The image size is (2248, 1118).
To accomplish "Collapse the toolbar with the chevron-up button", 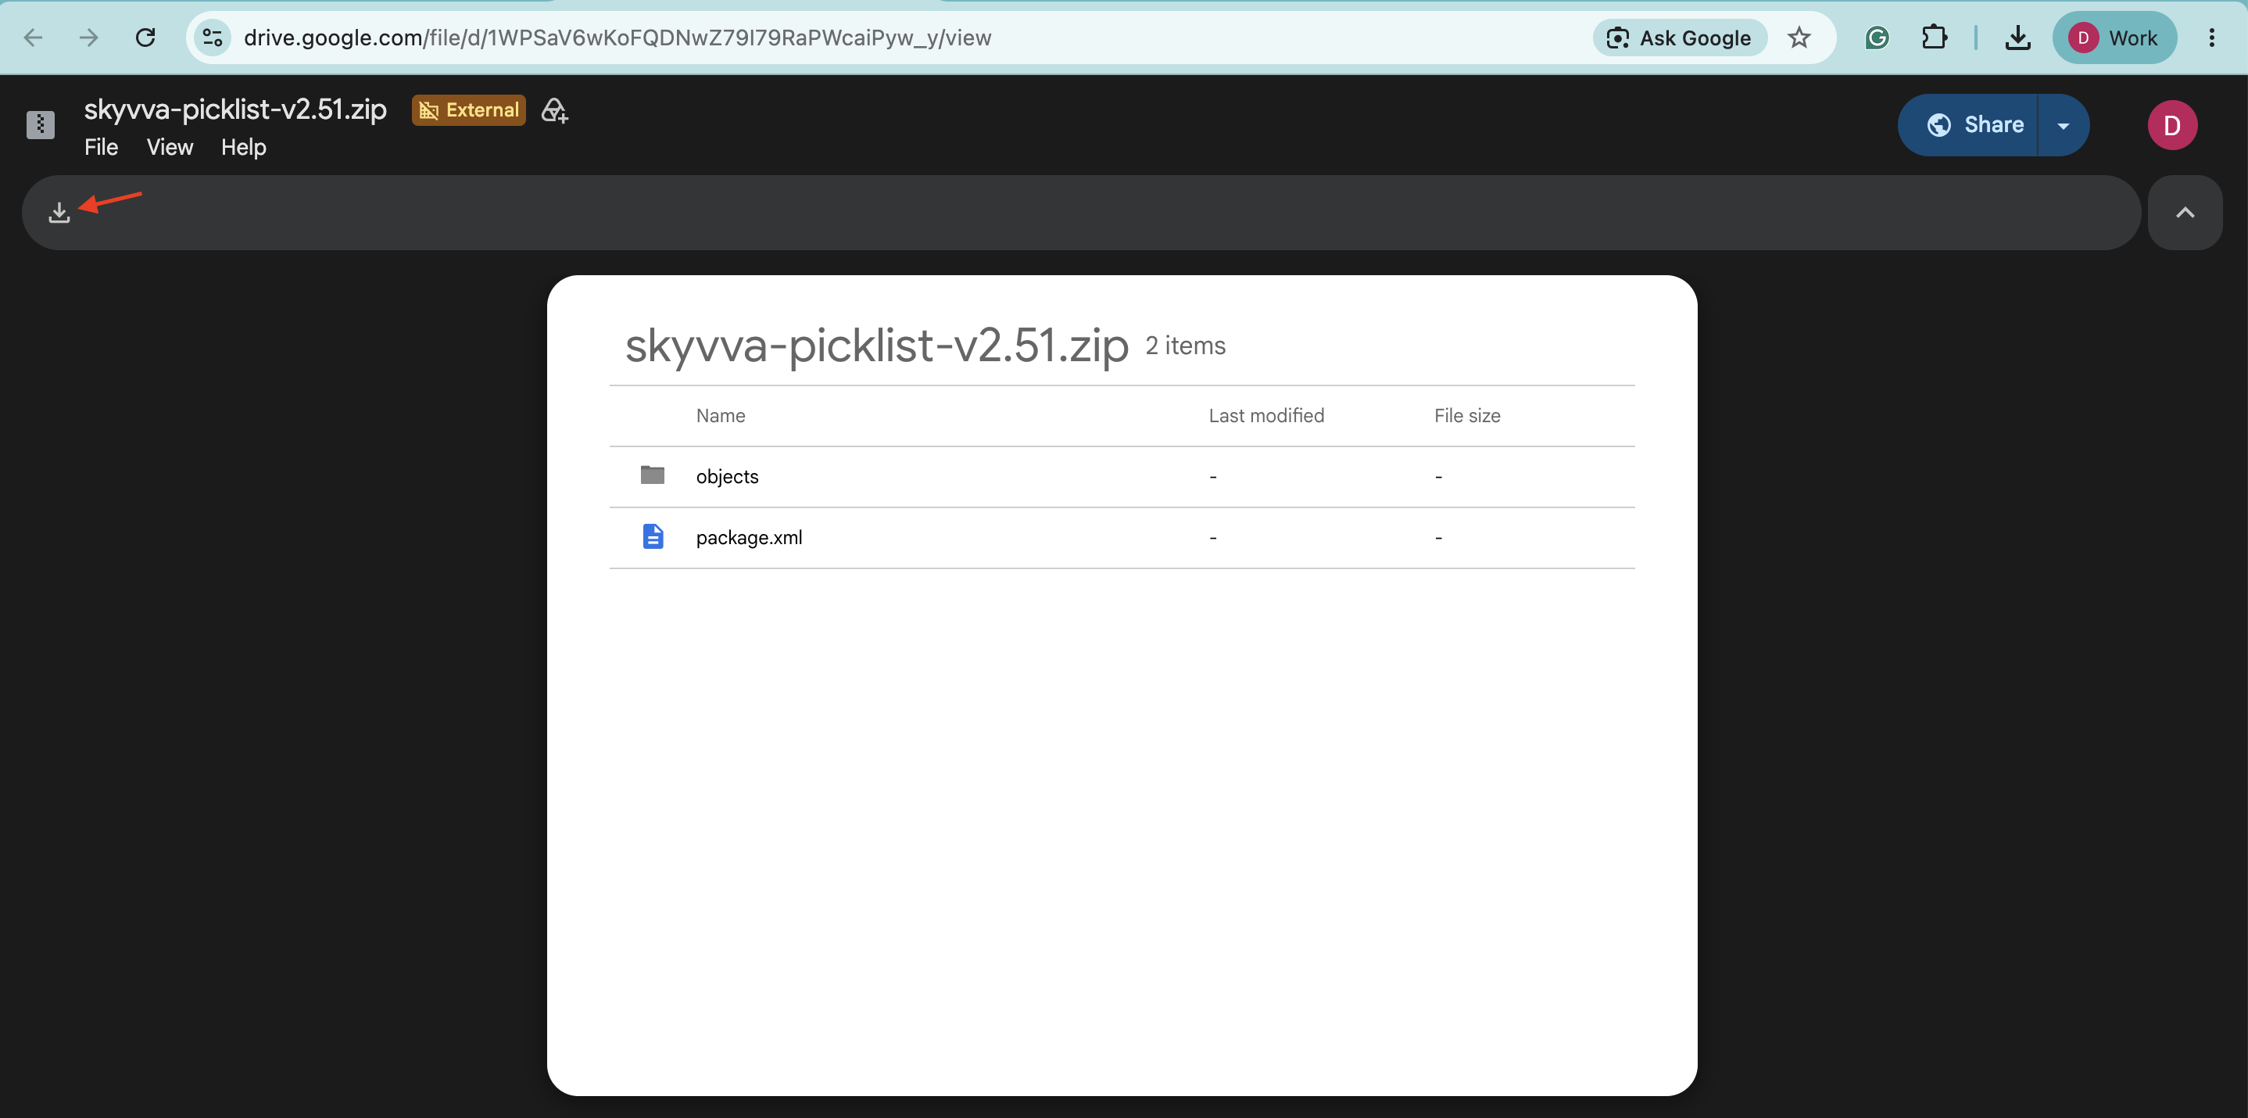I will [2184, 213].
